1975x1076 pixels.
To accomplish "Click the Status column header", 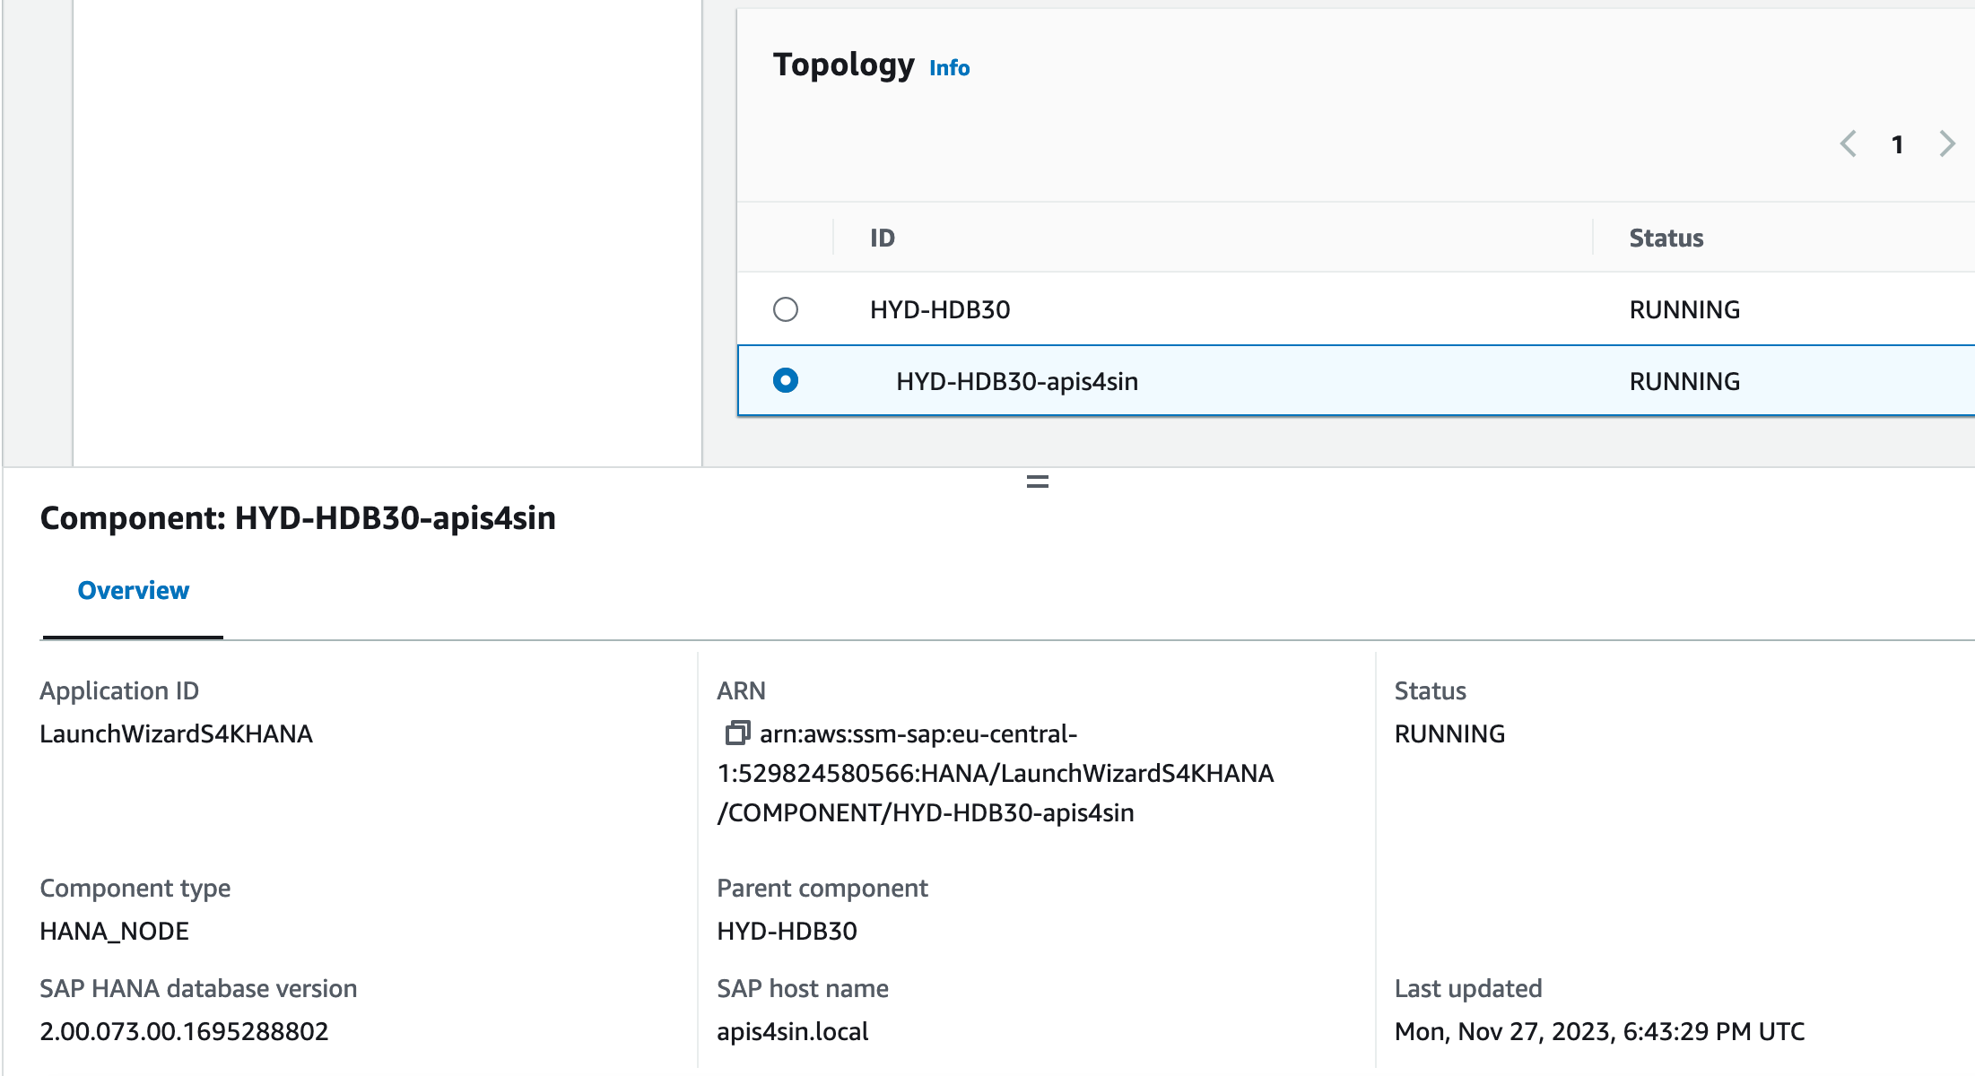I will click(1666, 238).
